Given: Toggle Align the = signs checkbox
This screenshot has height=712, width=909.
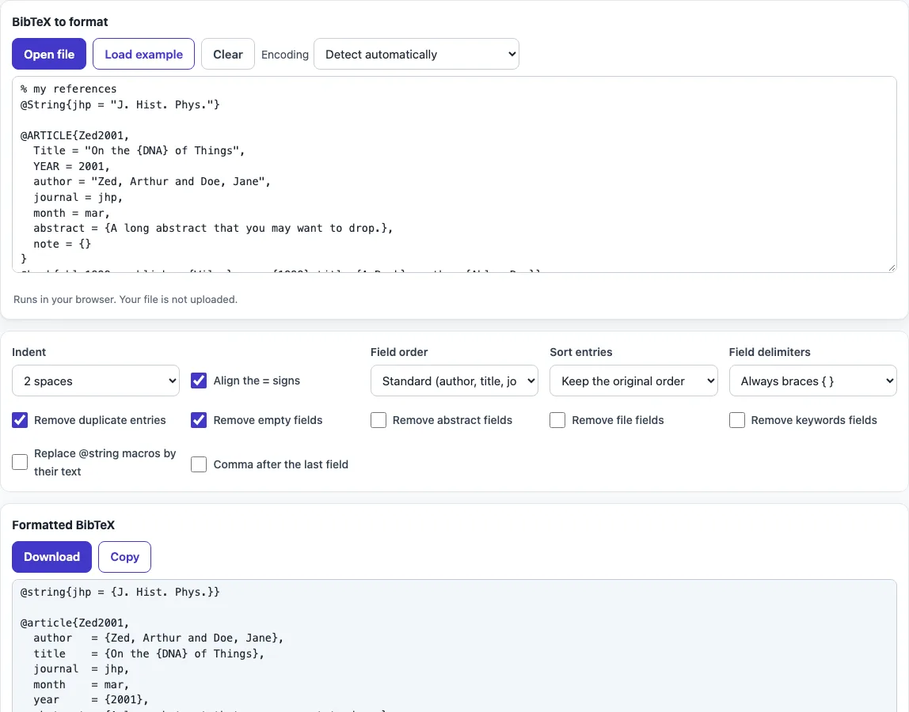Looking at the screenshot, I should (199, 381).
